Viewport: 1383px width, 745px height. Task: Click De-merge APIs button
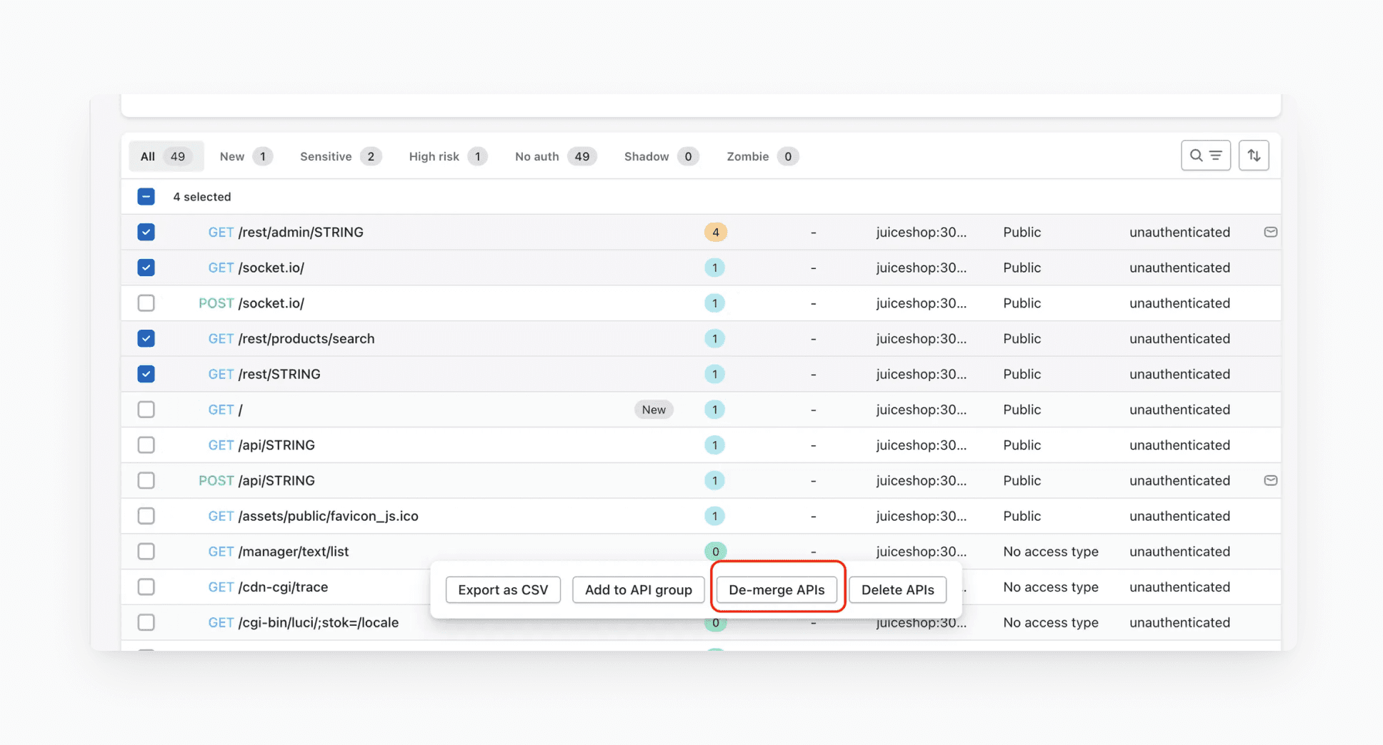(777, 589)
